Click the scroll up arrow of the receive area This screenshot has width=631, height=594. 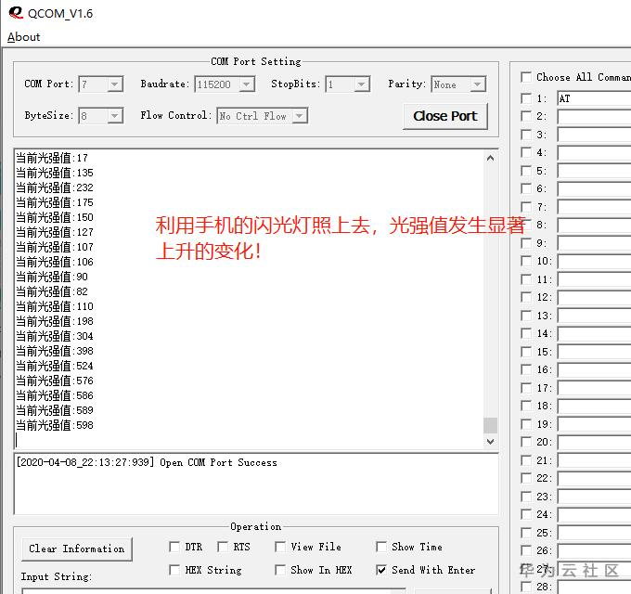click(490, 158)
